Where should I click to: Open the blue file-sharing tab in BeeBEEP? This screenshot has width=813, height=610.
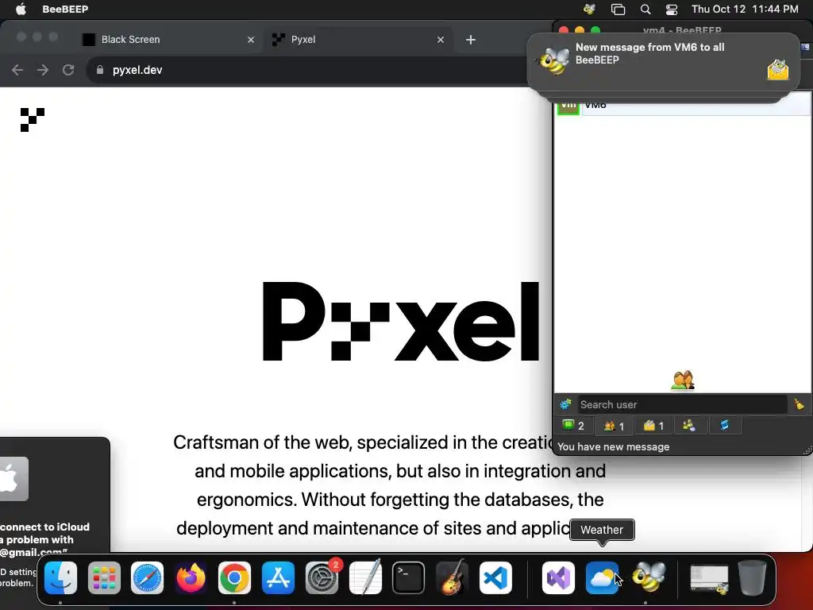point(724,426)
